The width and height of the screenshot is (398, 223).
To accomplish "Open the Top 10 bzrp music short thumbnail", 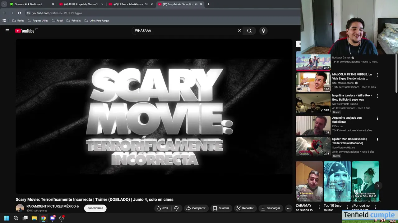I will click(x=337, y=181).
